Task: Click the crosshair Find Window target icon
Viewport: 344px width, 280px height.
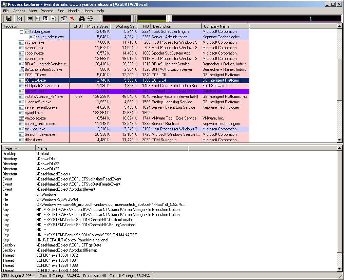Action: (x=90, y=19)
